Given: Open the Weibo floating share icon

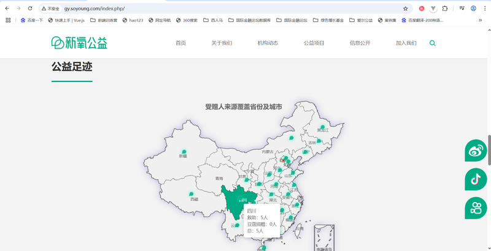Looking at the screenshot, I should click(x=476, y=150).
